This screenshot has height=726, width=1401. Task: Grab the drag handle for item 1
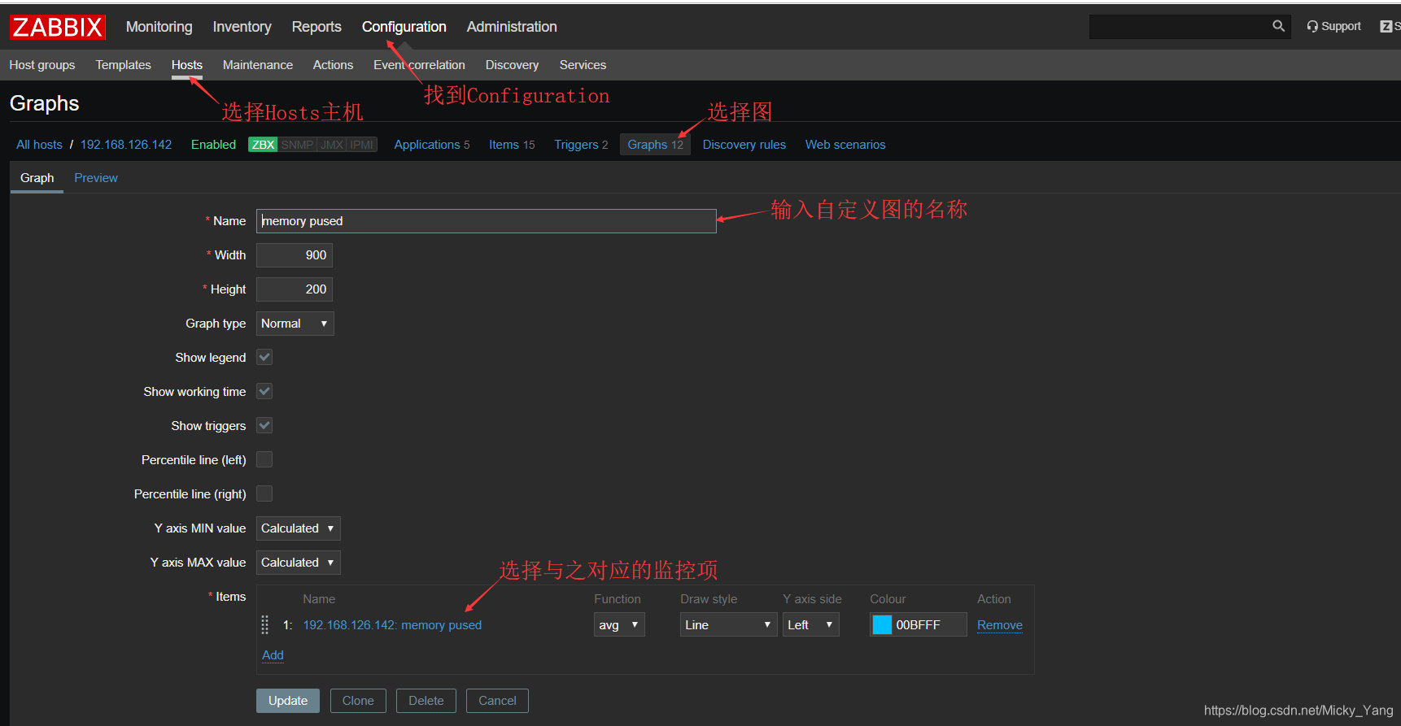(x=264, y=624)
